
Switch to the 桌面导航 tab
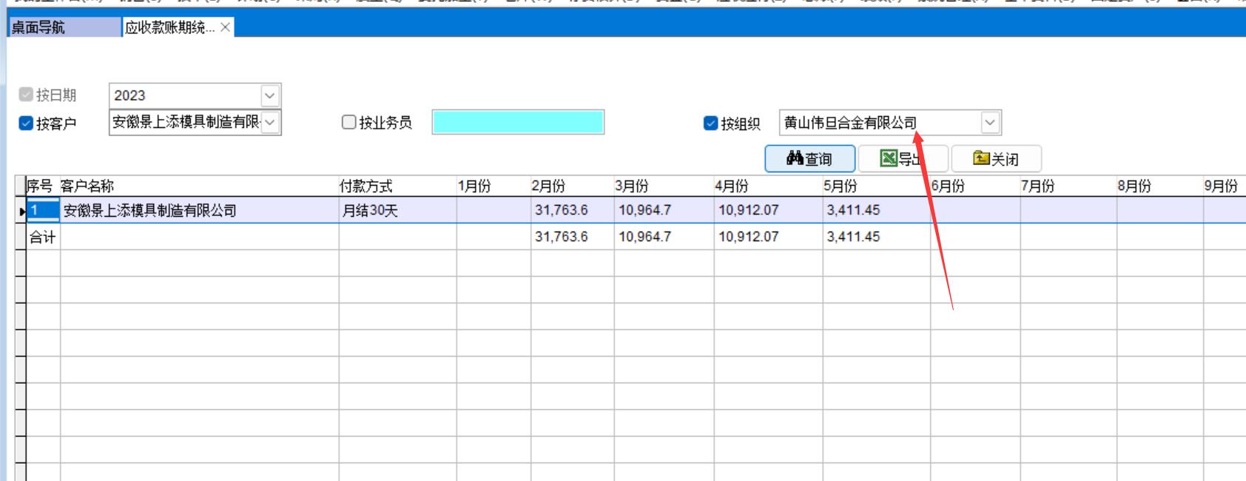38,27
